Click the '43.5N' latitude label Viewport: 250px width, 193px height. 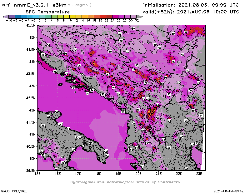click(x=31, y=74)
